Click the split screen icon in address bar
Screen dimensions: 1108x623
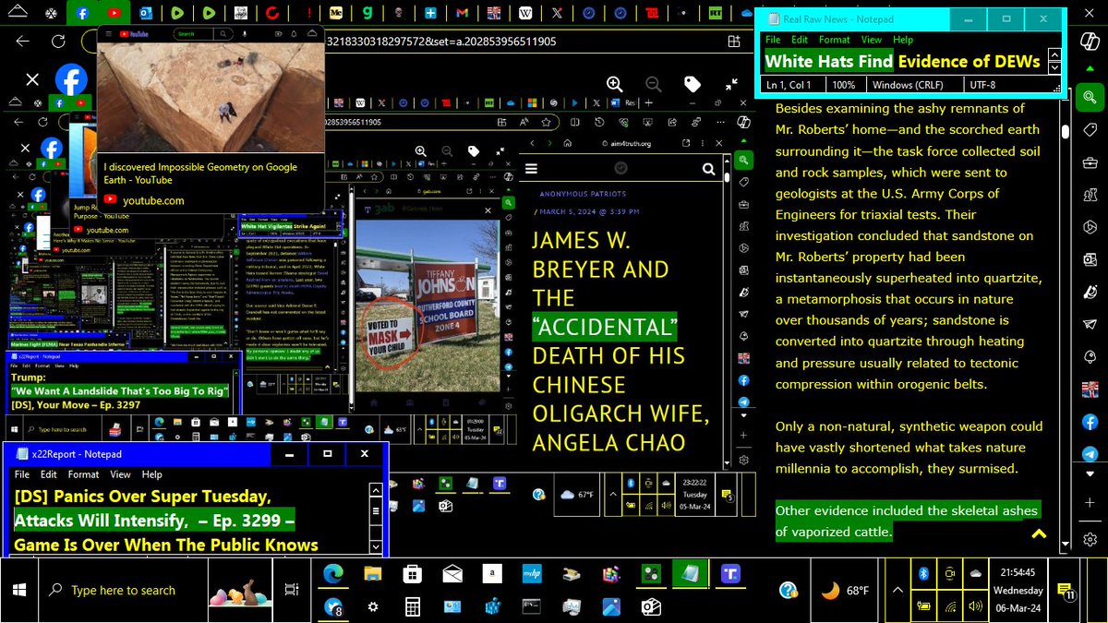(734, 42)
